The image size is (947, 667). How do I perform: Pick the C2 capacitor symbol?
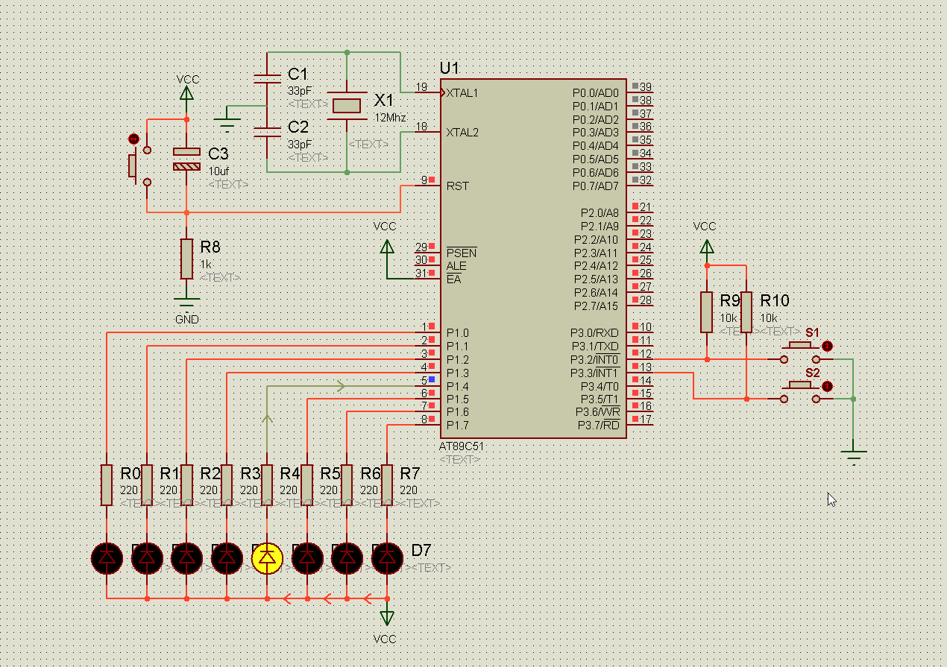[267, 132]
